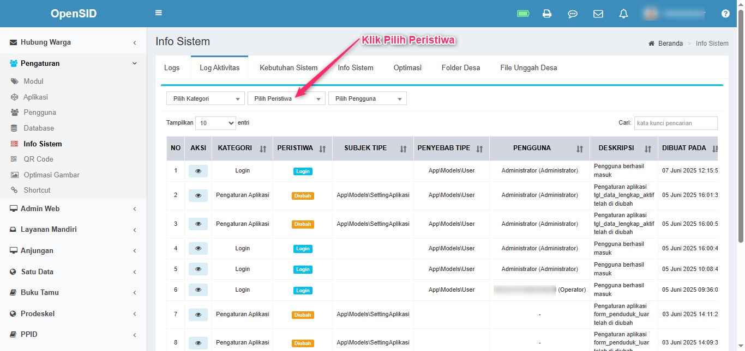Open the Pilih Pengguna dropdown
This screenshot has height=351, width=745.
(x=368, y=98)
